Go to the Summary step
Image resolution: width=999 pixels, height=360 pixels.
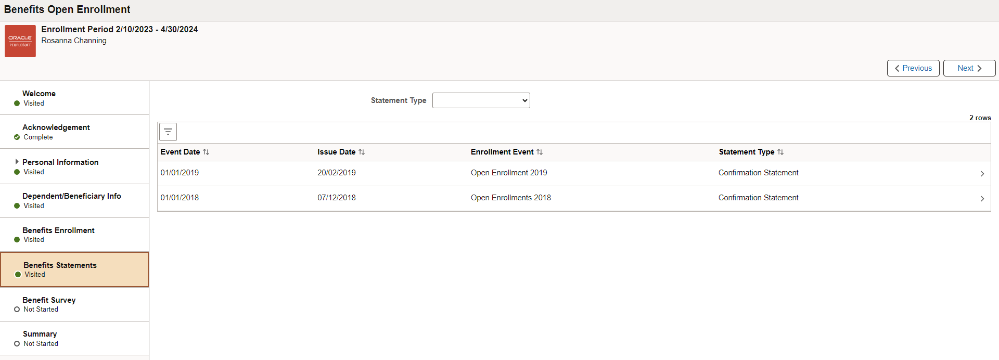pyautogui.click(x=74, y=338)
